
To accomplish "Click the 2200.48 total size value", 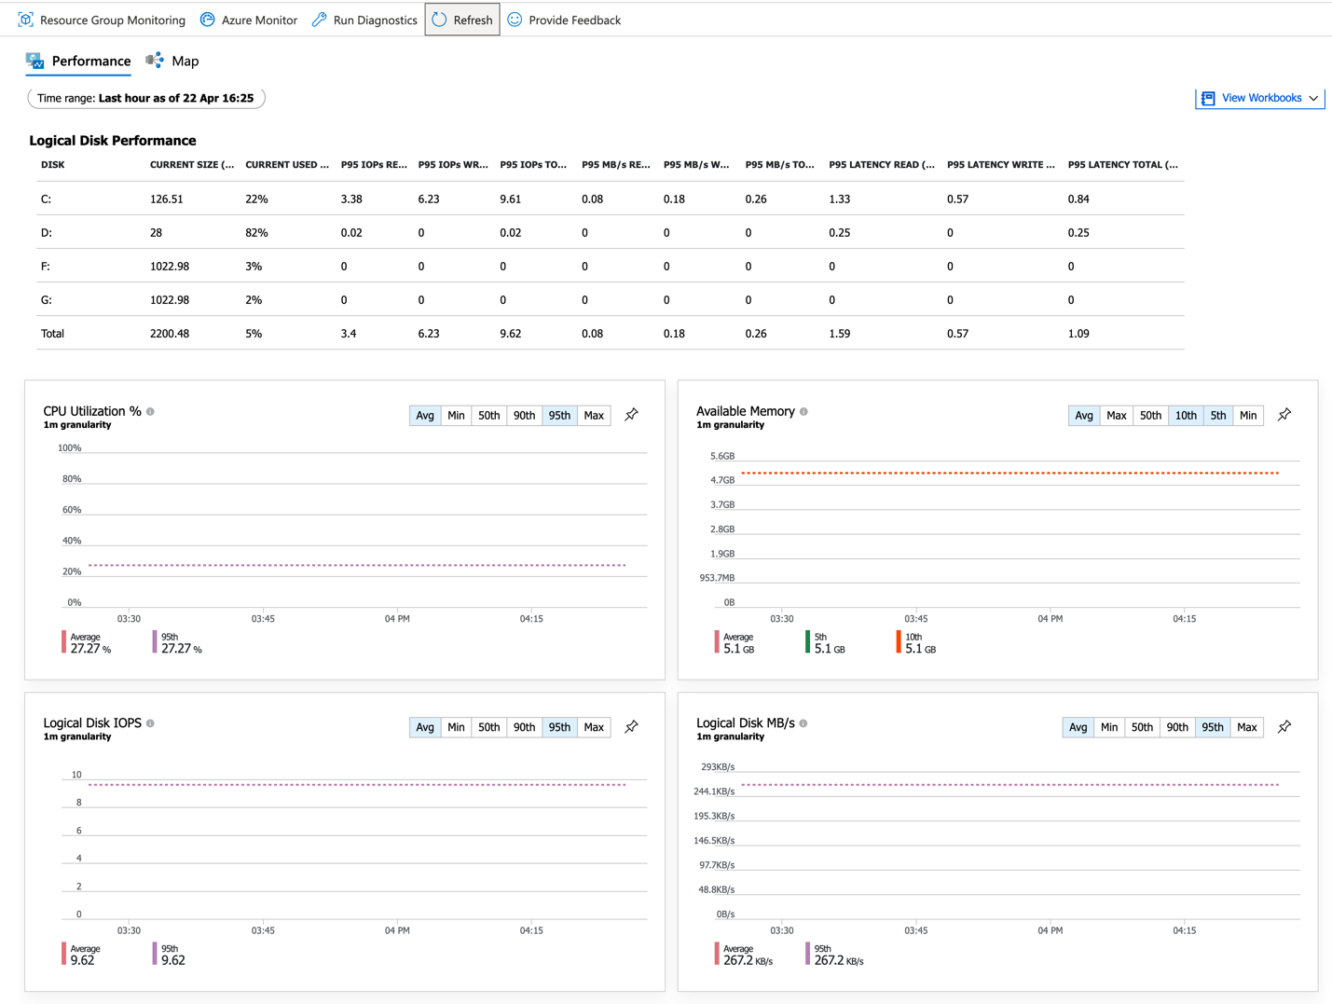I will click(x=170, y=334).
